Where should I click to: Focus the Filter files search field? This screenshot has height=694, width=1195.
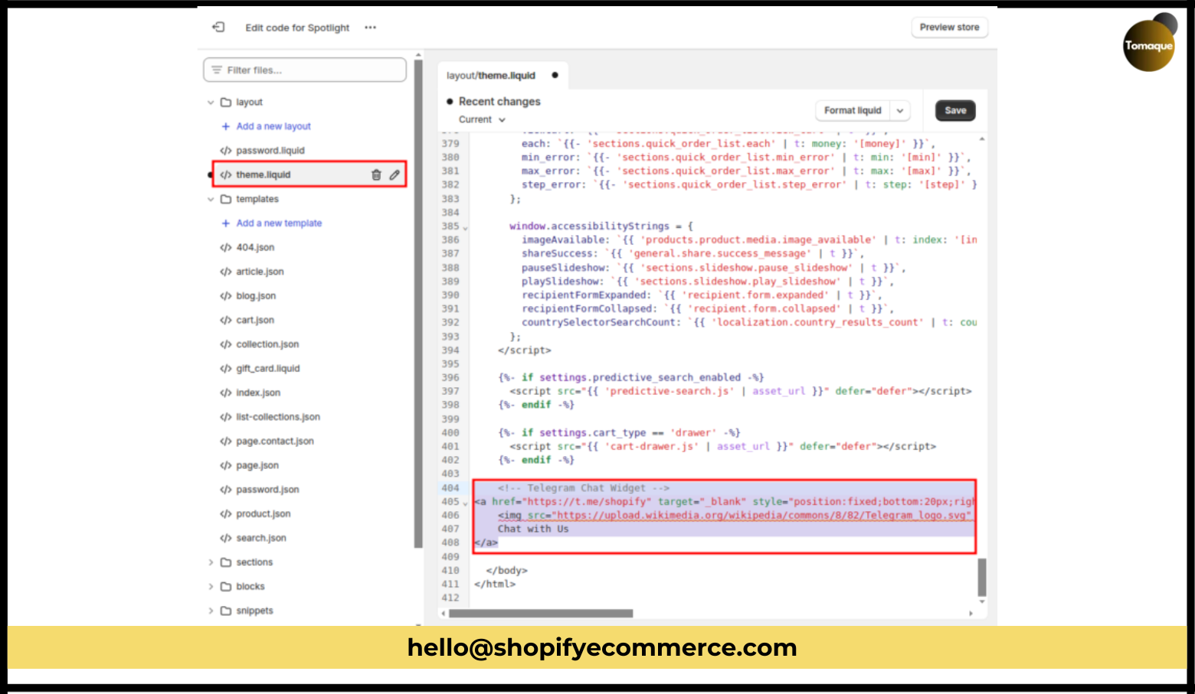tap(305, 70)
